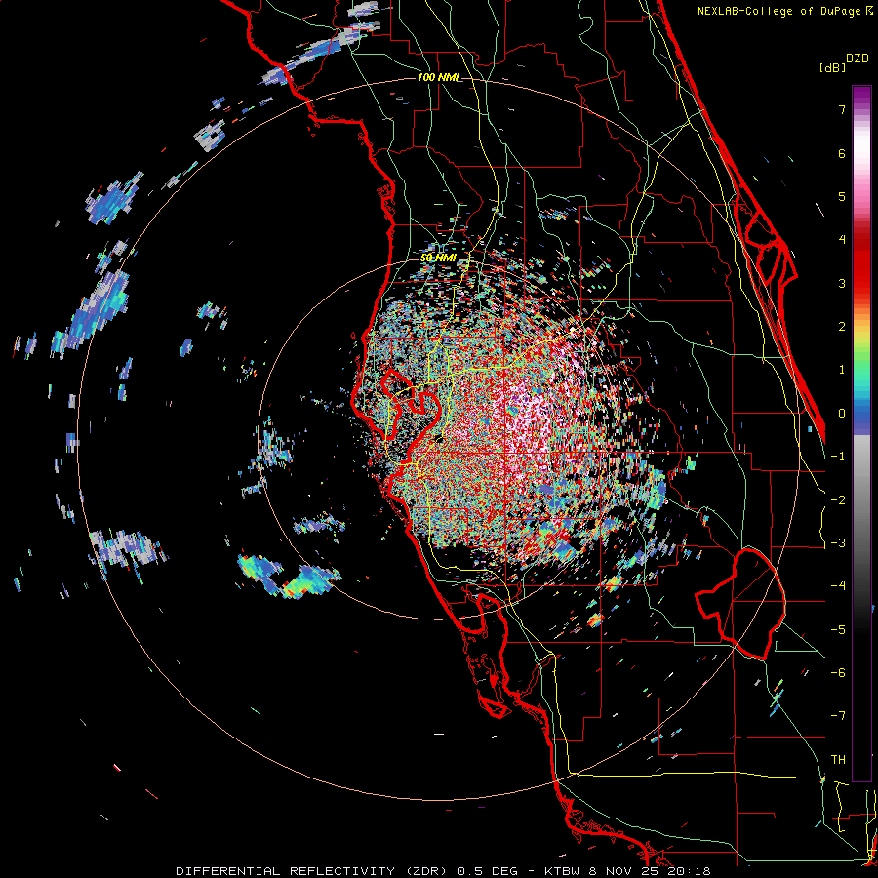The image size is (878, 878).
Task: Click the positive 2 scale value
Action: pos(842,327)
